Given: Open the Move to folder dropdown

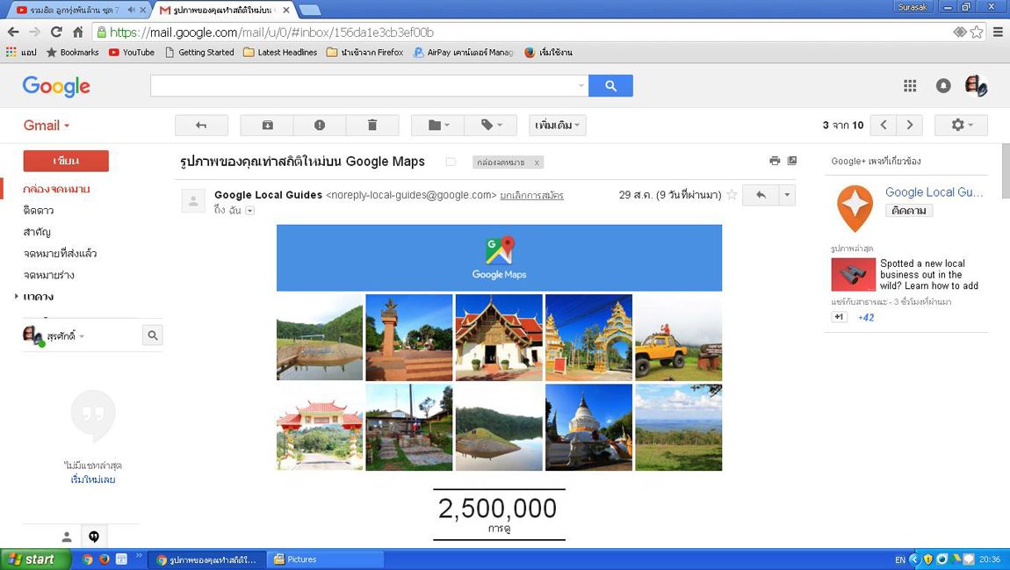Looking at the screenshot, I should pos(438,126).
